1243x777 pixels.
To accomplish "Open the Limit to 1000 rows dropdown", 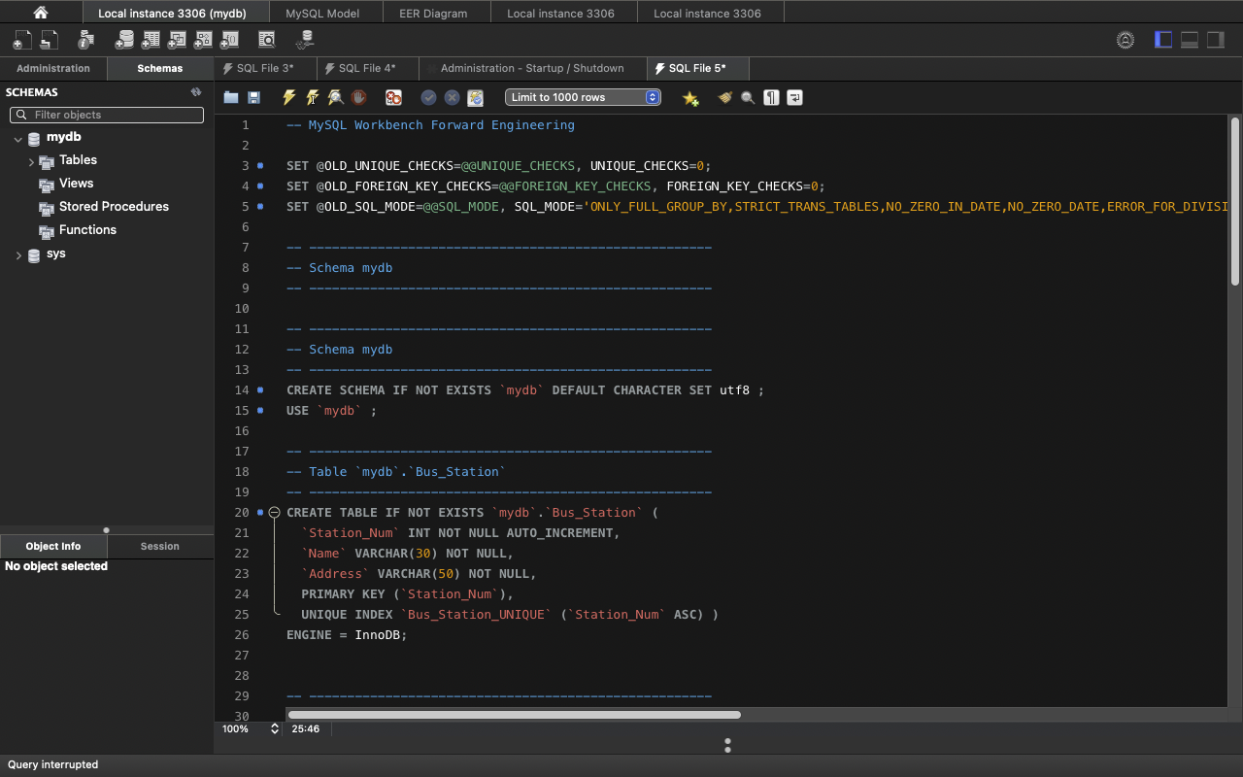I will coord(583,97).
